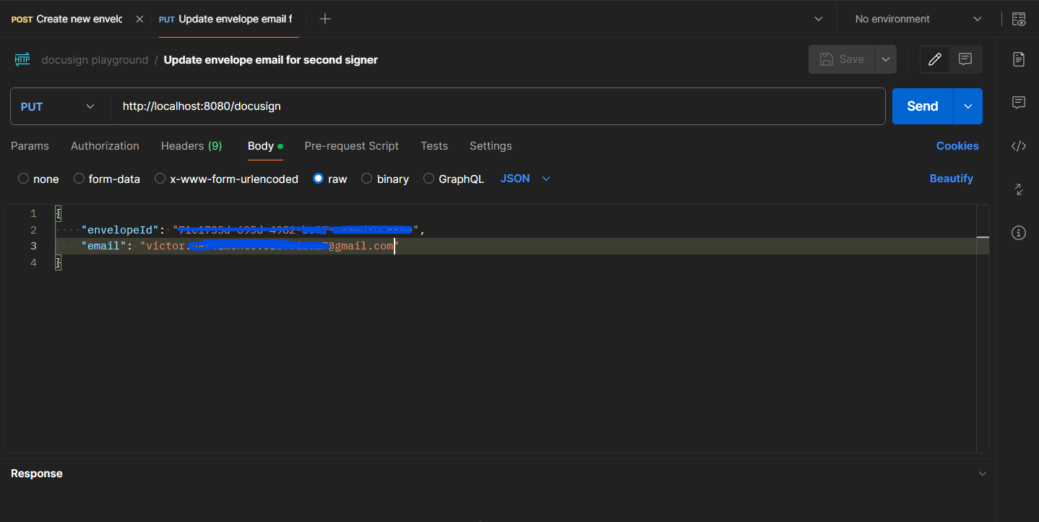The height and width of the screenshot is (522, 1039).
Task: Add a new request tab with plus
Action: (325, 19)
